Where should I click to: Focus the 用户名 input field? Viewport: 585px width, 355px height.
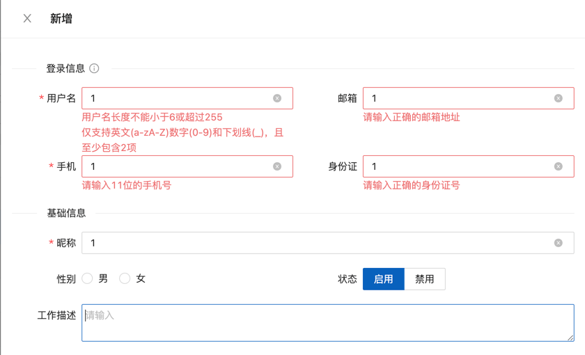(174, 98)
